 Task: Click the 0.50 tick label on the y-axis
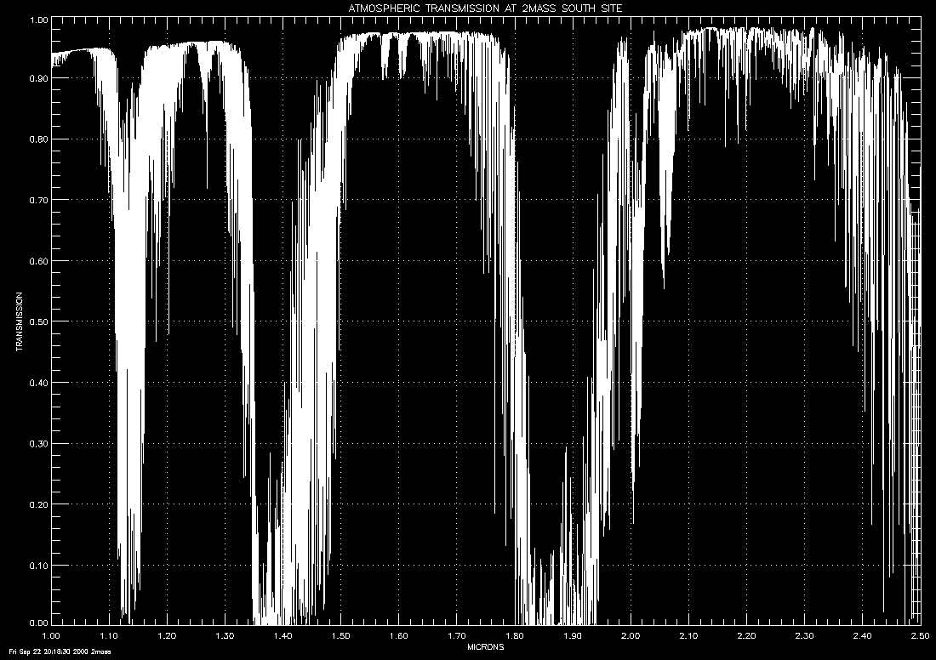pyautogui.click(x=37, y=321)
